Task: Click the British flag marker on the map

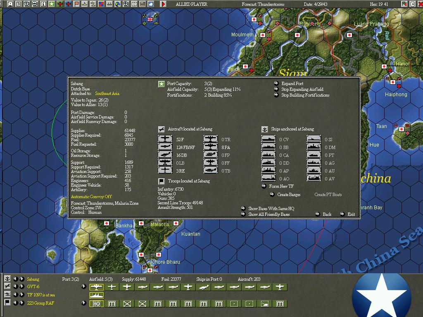Action: [150, 19]
